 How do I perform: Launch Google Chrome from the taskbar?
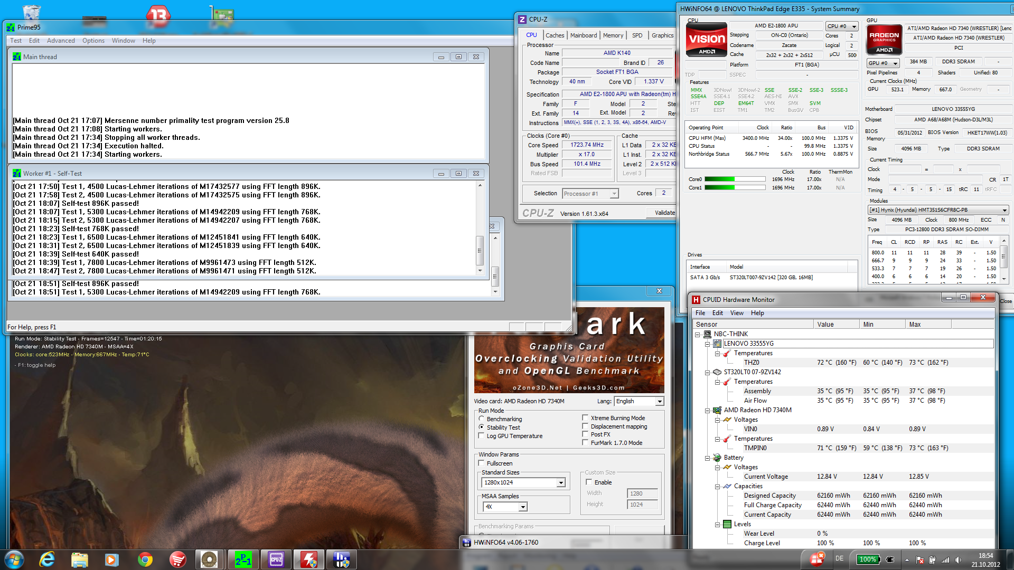click(x=145, y=559)
